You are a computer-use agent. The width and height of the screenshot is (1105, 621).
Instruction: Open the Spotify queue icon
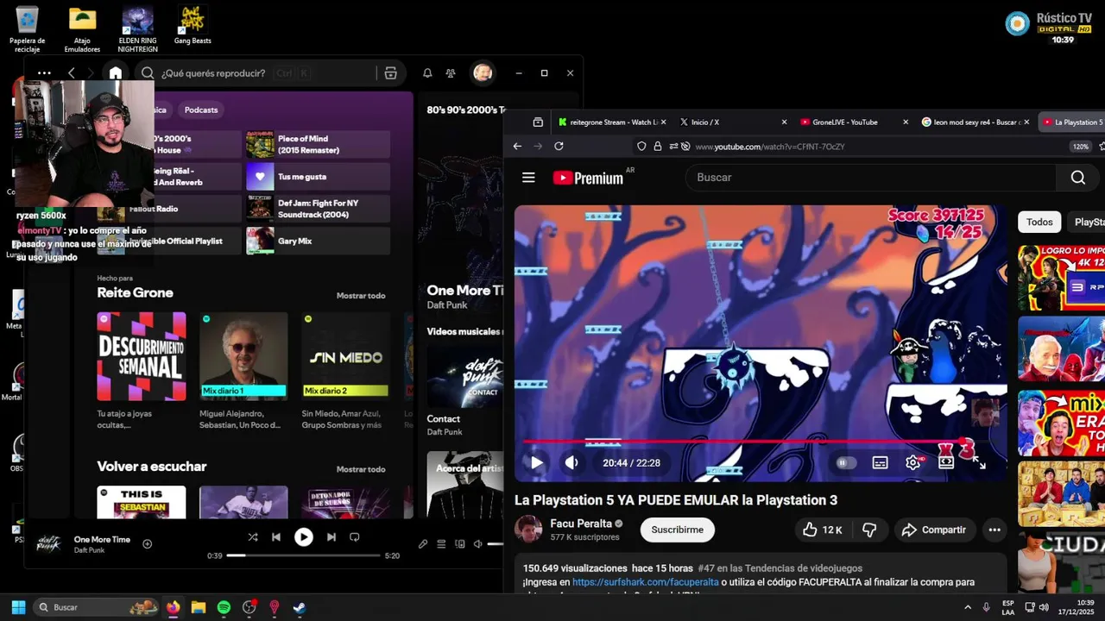[x=441, y=544]
